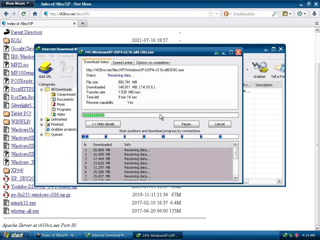Viewport: 320px width, 240px height.
Task: Select the Compressed category icon
Action: (53, 94)
